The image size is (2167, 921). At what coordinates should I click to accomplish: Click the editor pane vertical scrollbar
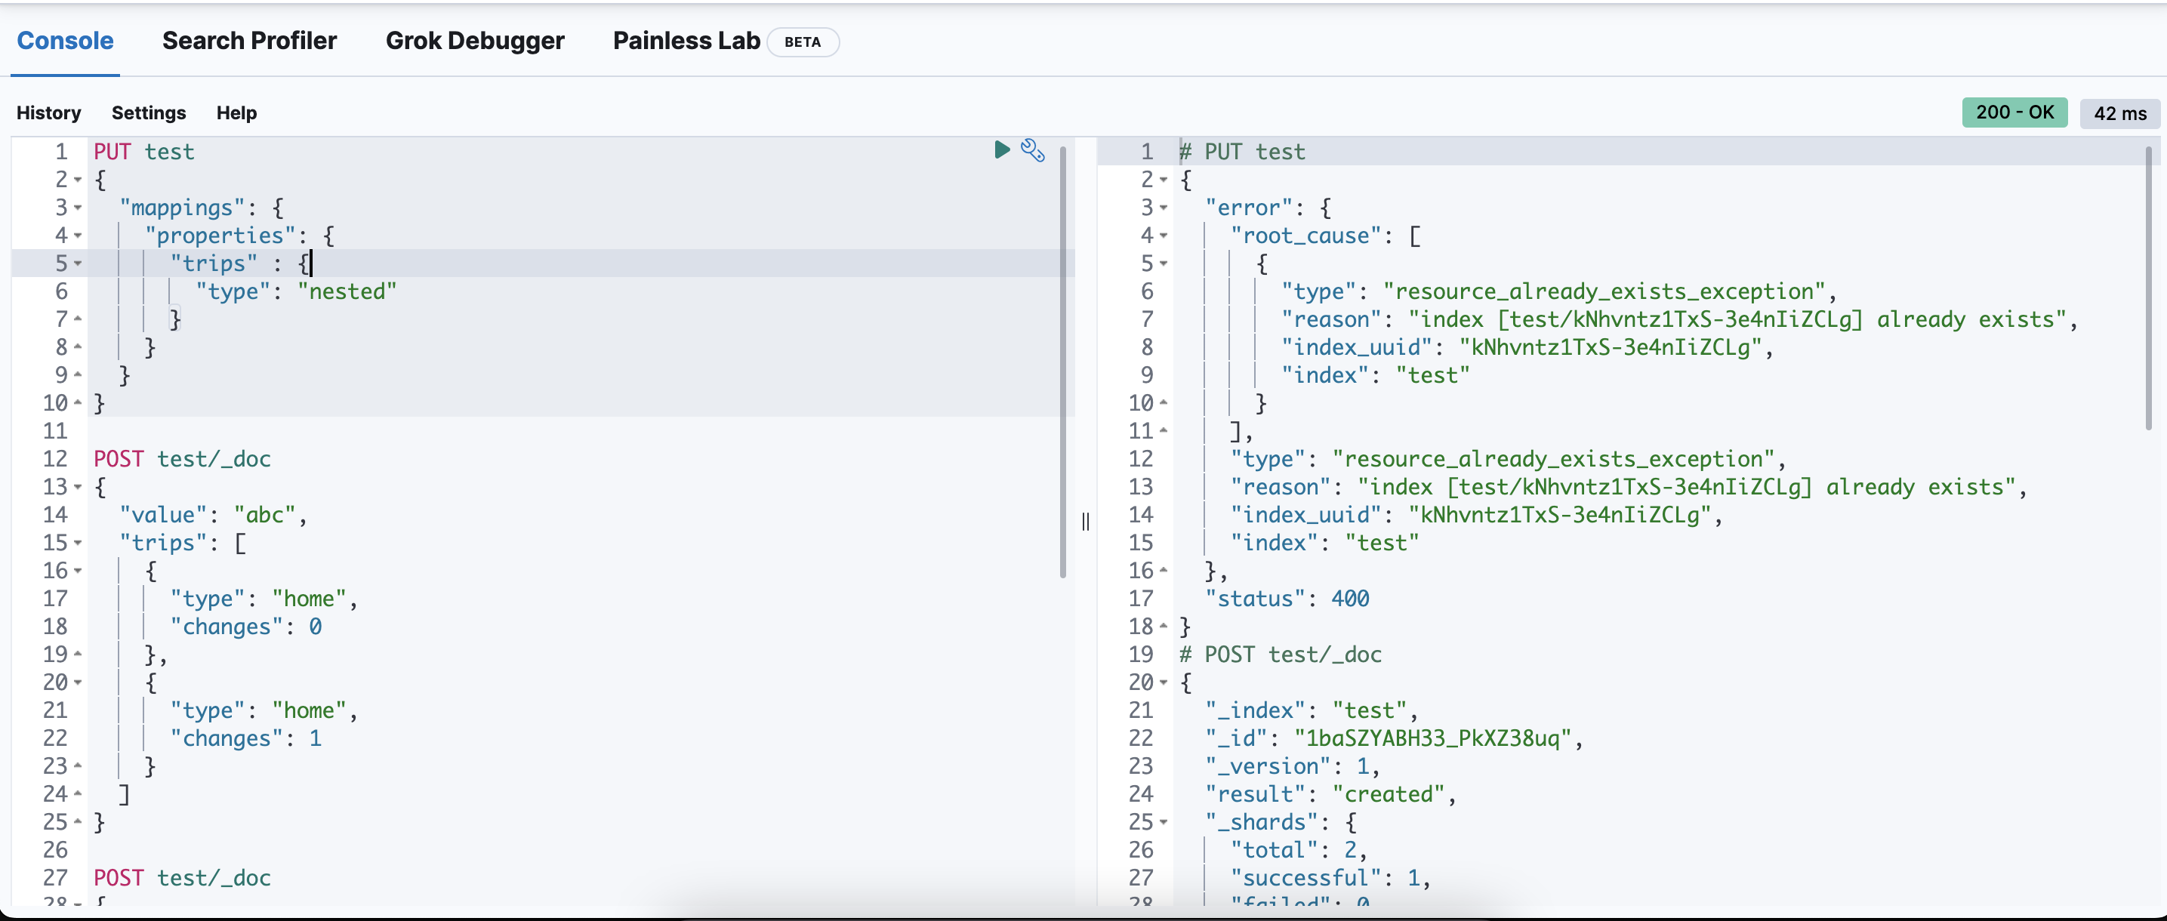[1062, 362]
